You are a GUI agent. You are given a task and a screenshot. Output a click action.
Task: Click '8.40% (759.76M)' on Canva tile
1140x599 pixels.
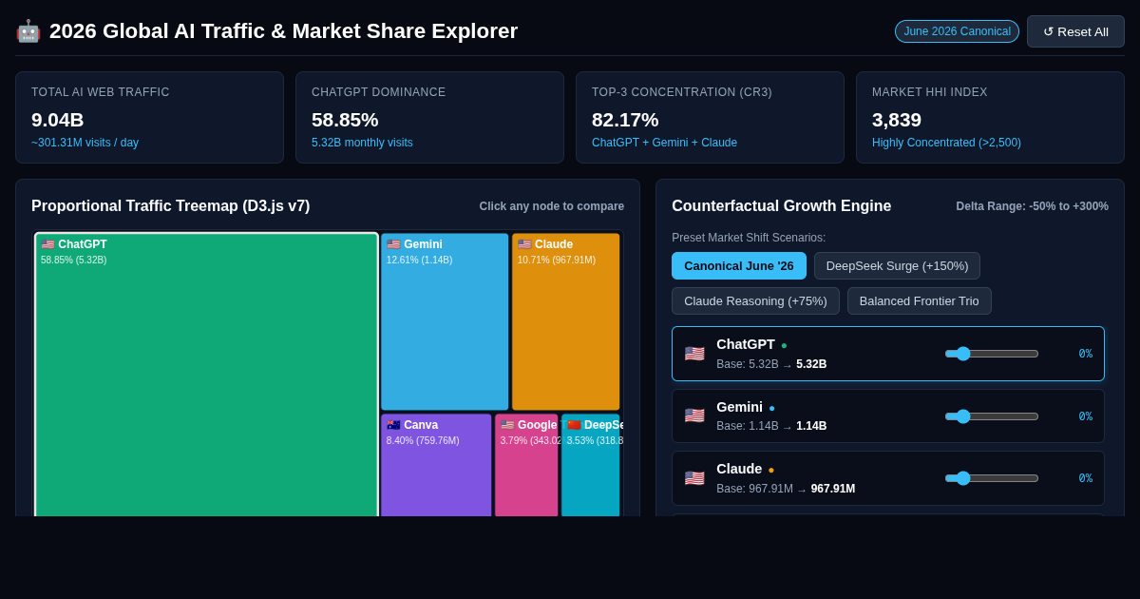click(x=423, y=441)
